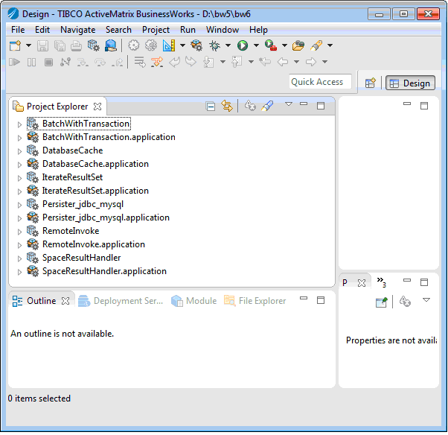Click the Suspend debug control
This screenshot has height=435, width=448.
coord(31,62)
